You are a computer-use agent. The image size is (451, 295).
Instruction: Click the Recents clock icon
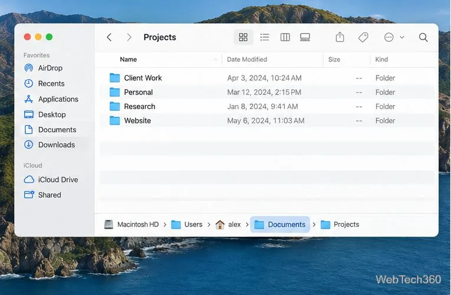point(28,83)
